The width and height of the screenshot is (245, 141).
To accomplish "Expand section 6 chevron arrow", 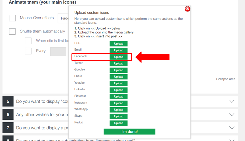I will coord(232,115).
